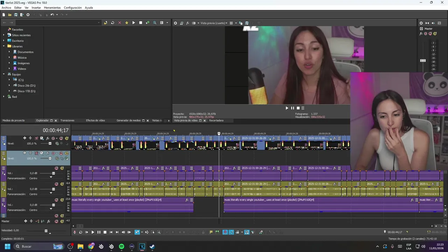Click the red X delete icon in Explorer toolbar
Image resolution: width=448 pixels, height=252 pixels.
[119, 23]
